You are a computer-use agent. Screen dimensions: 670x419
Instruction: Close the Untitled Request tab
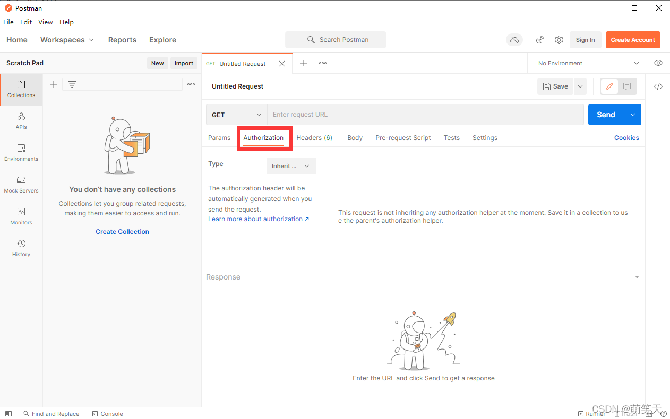point(282,64)
